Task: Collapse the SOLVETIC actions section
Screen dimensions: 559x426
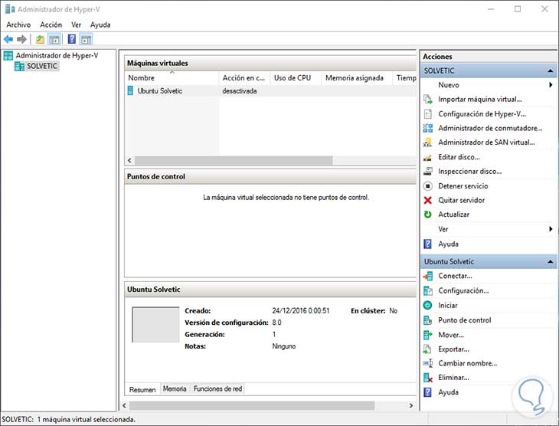Action: [x=550, y=71]
